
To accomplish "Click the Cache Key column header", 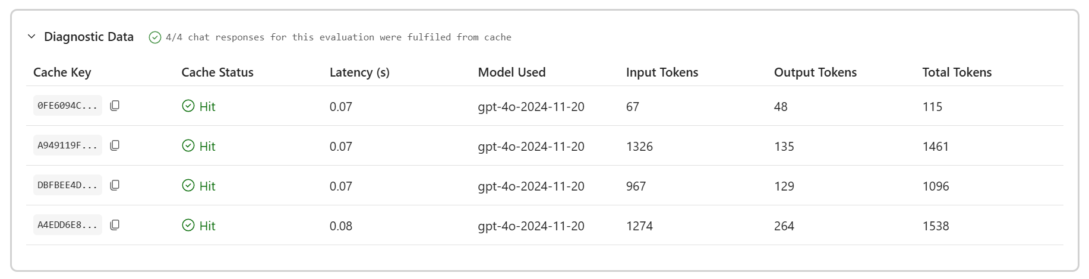I will 62,72.
